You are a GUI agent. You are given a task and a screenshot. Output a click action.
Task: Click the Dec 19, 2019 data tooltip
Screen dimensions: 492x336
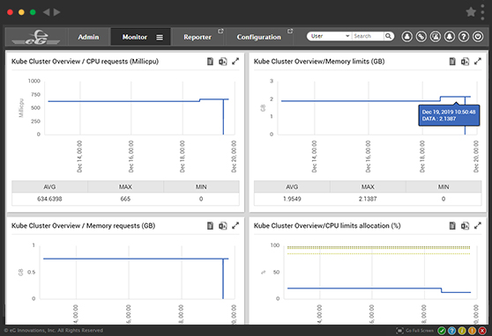point(449,115)
